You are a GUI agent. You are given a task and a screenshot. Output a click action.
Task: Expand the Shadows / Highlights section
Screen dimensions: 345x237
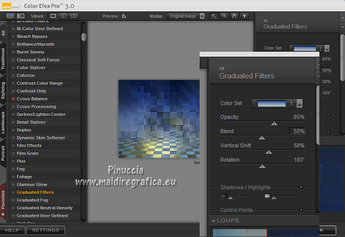coord(301,187)
